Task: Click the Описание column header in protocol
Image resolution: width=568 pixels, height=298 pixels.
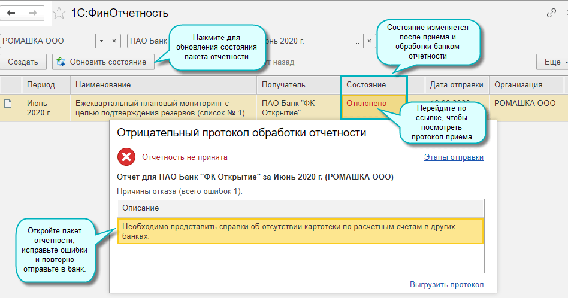Action: coord(301,208)
